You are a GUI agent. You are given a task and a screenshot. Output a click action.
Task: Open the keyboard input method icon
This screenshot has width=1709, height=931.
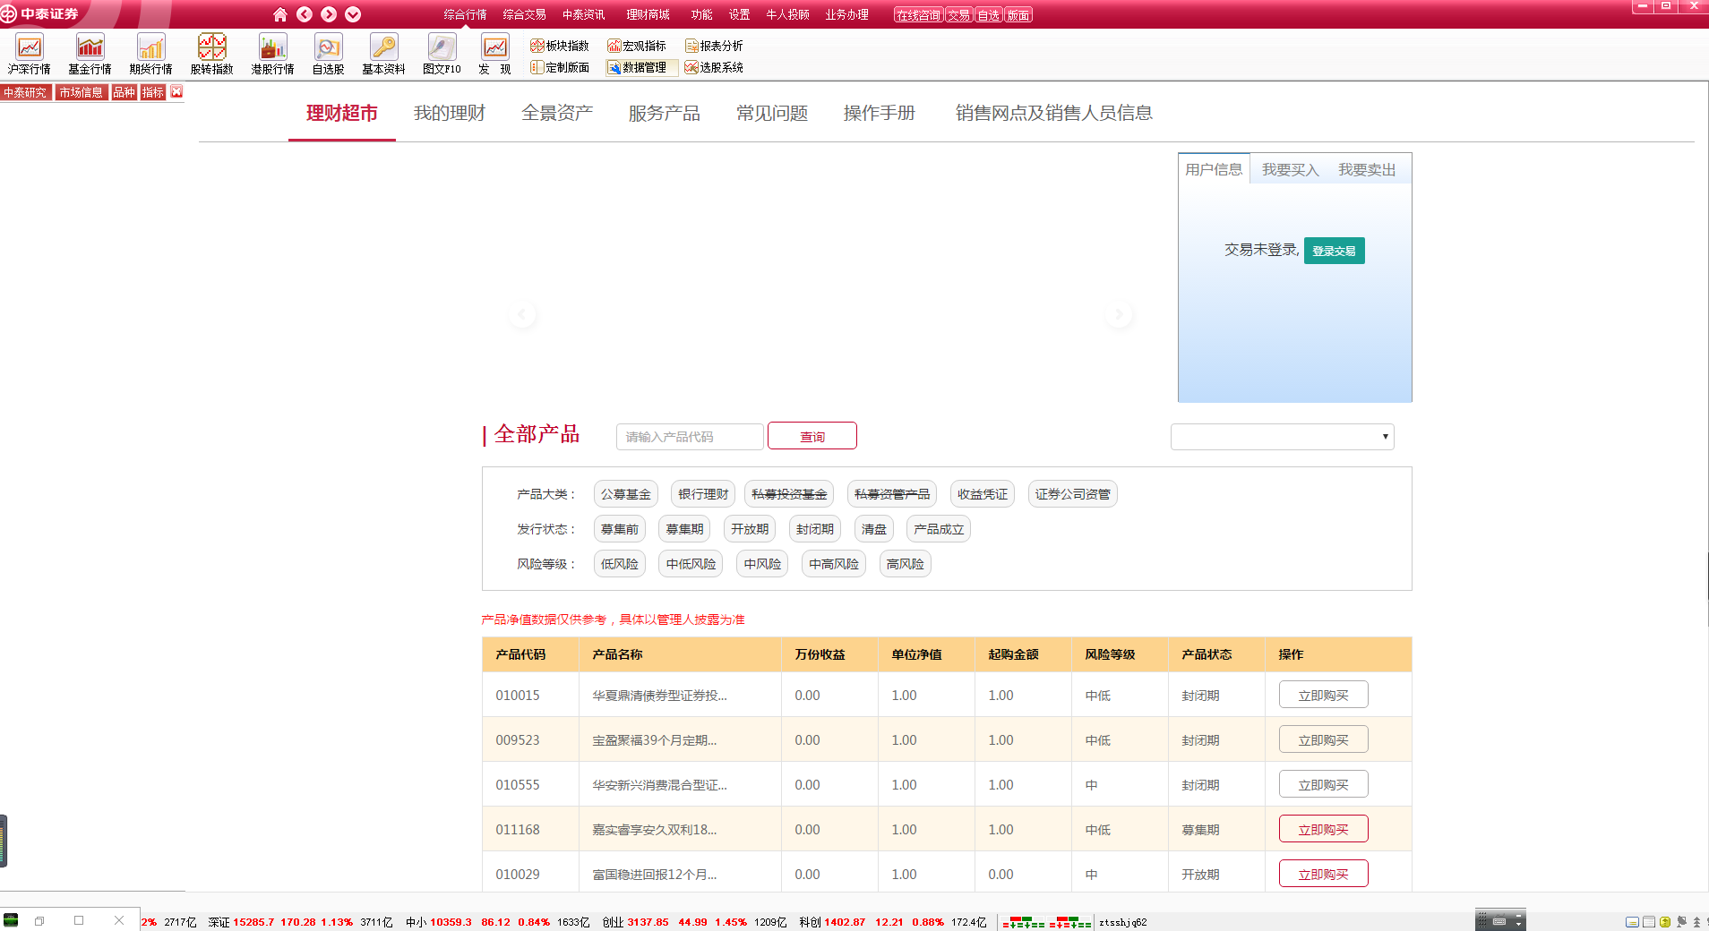[x=1499, y=921]
